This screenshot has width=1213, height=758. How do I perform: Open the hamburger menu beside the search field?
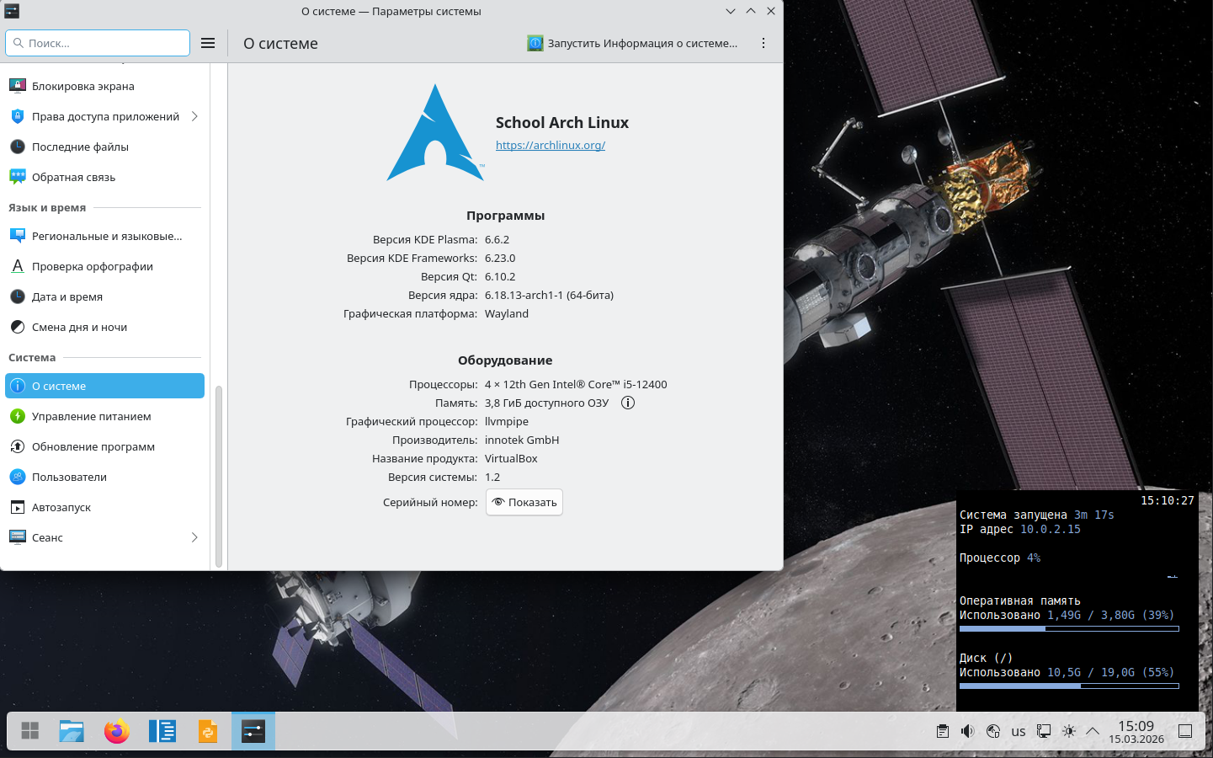(208, 43)
